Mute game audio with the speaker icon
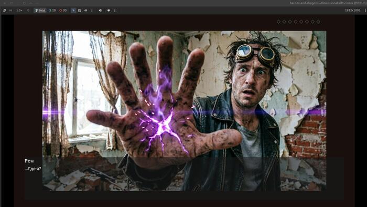Image resolution: width=367 pixels, height=207 pixels. click(100, 11)
